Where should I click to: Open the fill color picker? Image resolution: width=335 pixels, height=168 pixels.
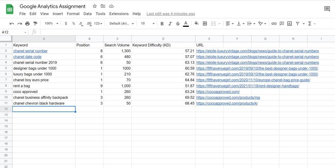[197, 24]
